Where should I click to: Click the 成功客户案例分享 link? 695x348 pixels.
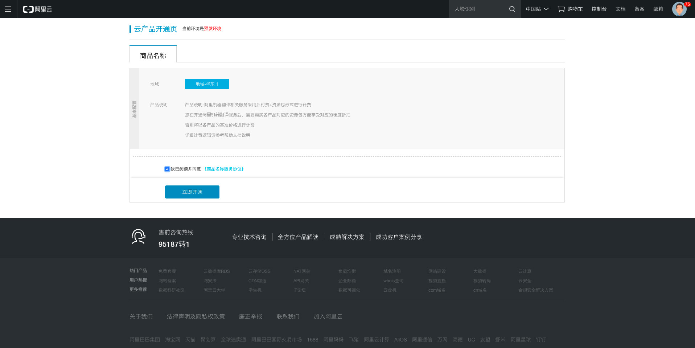point(399,237)
